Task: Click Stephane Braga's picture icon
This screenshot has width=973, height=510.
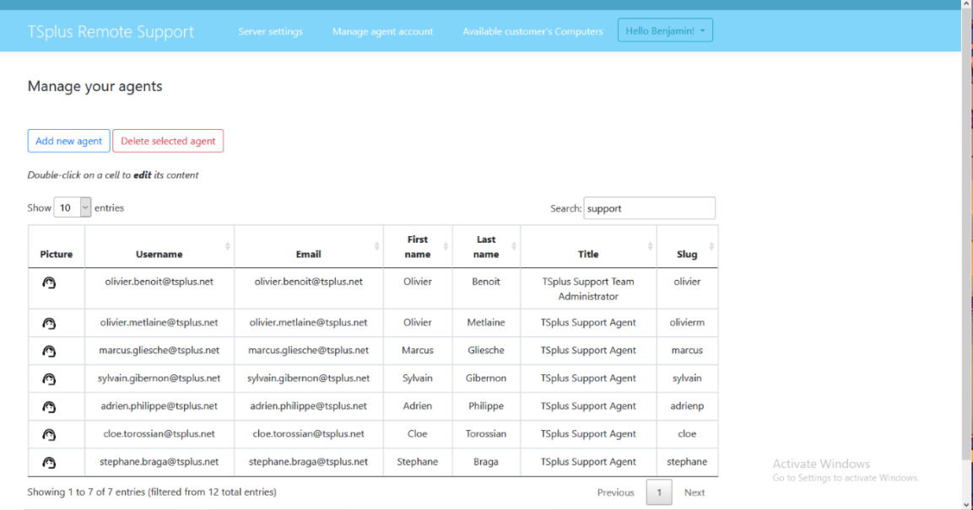Action: pyautogui.click(x=49, y=463)
